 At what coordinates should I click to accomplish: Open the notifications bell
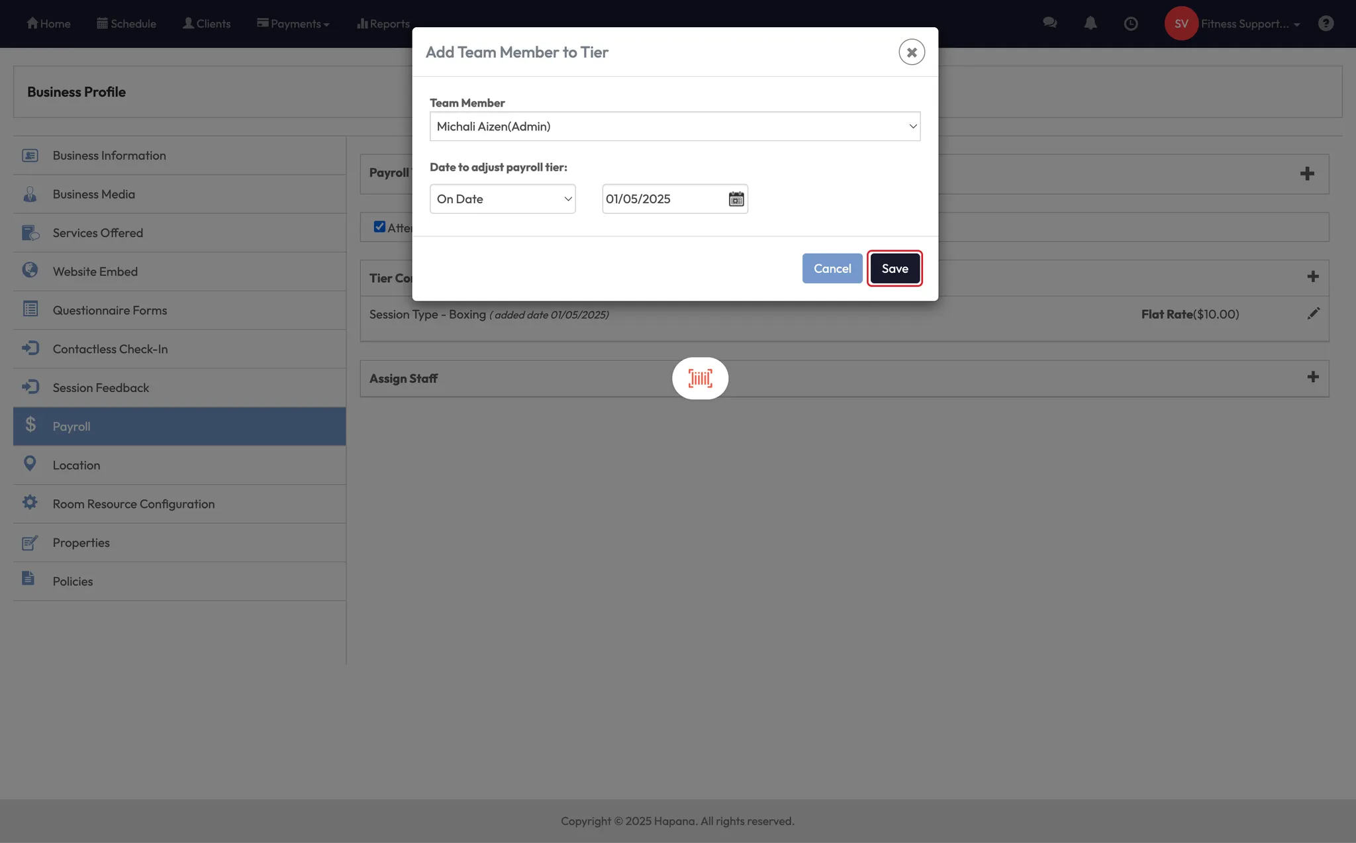coord(1090,23)
